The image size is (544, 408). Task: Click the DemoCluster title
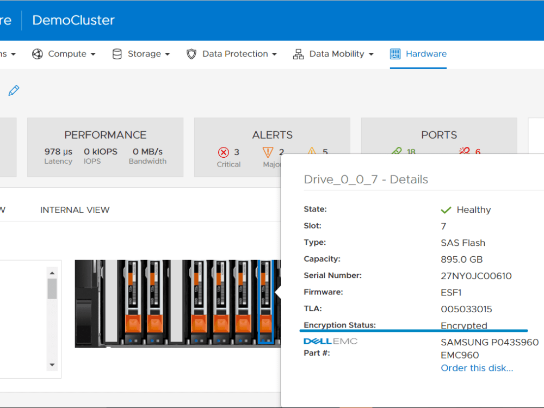point(73,20)
